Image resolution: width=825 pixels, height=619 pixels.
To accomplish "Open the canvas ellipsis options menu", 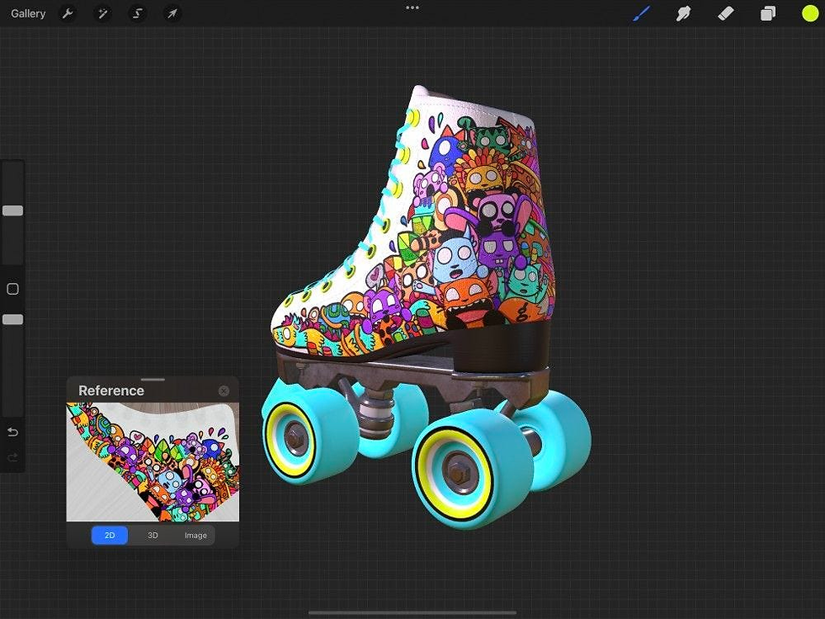I will point(412,8).
